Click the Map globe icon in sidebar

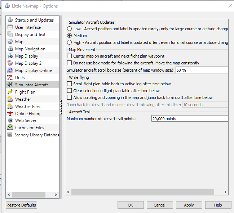click(10, 41)
